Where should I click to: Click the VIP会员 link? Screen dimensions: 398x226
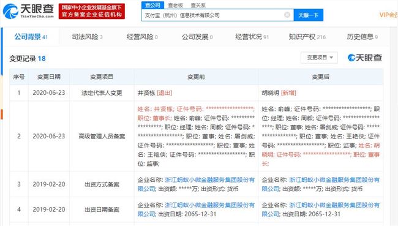(x=389, y=15)
